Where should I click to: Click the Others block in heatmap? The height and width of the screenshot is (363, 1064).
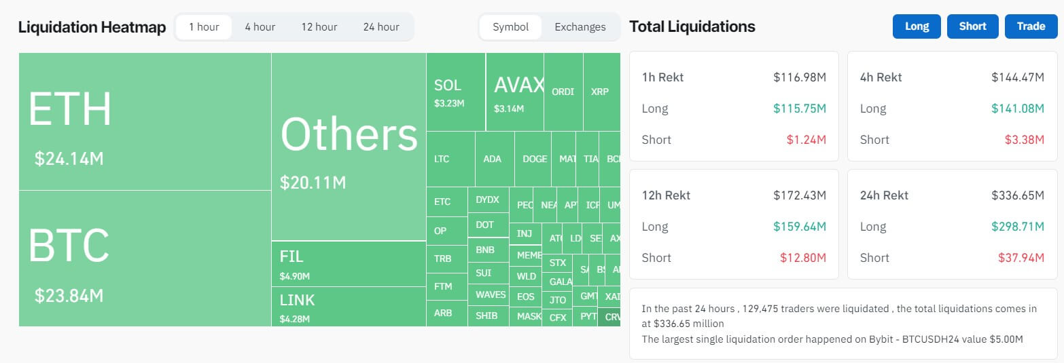click(349, 147)
